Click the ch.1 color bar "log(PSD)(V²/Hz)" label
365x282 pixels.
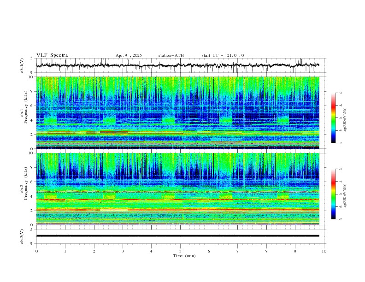[345, 120]
